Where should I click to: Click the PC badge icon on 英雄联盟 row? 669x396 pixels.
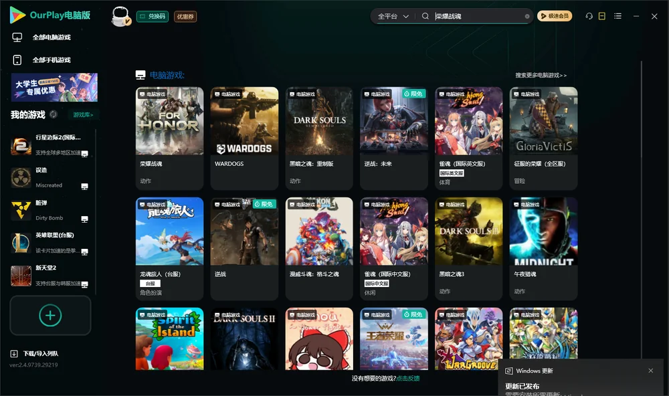click(84, 252)
